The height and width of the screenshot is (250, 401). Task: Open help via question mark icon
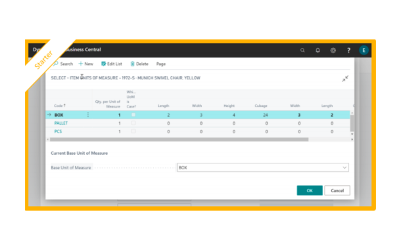348,51
